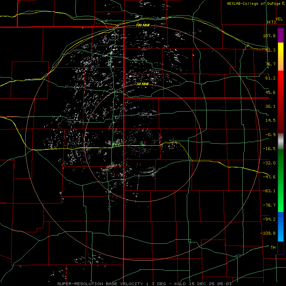286x286 pixels.
Task: Click the NEXLAB-College of DuPage credit text
Action: (254, 3)
